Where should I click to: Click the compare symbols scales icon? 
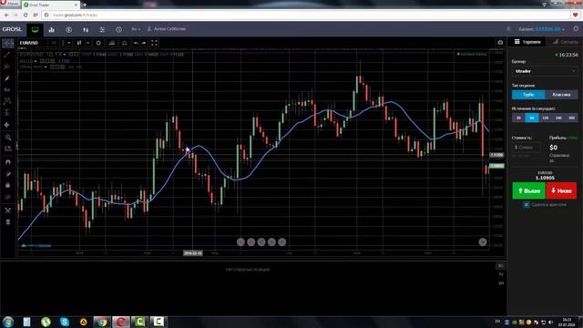(125, 43)
